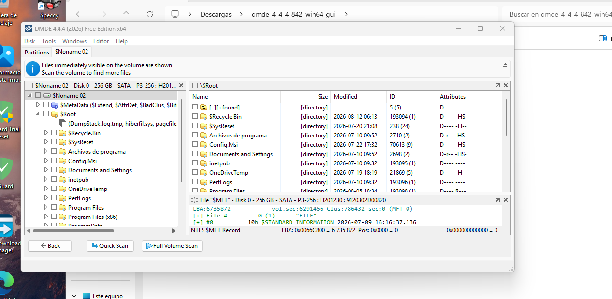Image resolution: width=612 pixels, height=299 pixels.
Task: Click the blue info icon in the notice bar
Action: tap(33, 69)
